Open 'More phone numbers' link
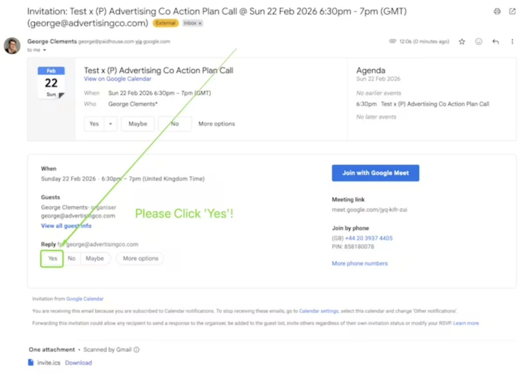The image size is (523, 374). (360, 263)
